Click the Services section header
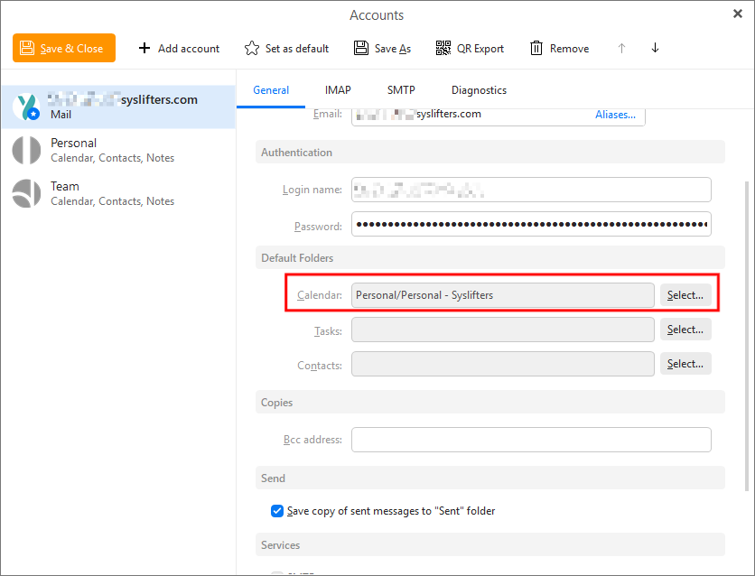Image resolution: width=755 pixels, height=576 pixels. point(490,544)
